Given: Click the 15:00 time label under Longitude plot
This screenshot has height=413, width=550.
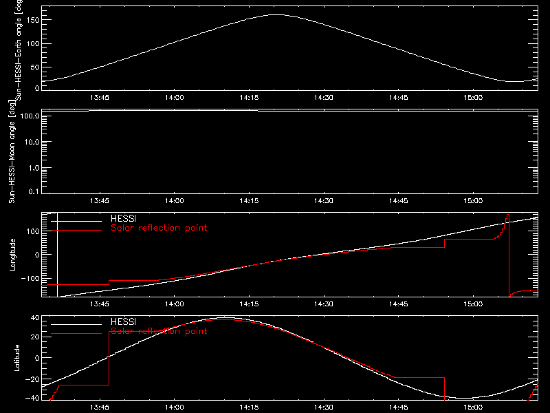Looking at the screenshot, I should click(x=473, y=304).
